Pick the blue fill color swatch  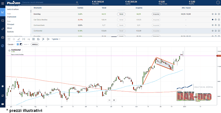click(18, 44)
